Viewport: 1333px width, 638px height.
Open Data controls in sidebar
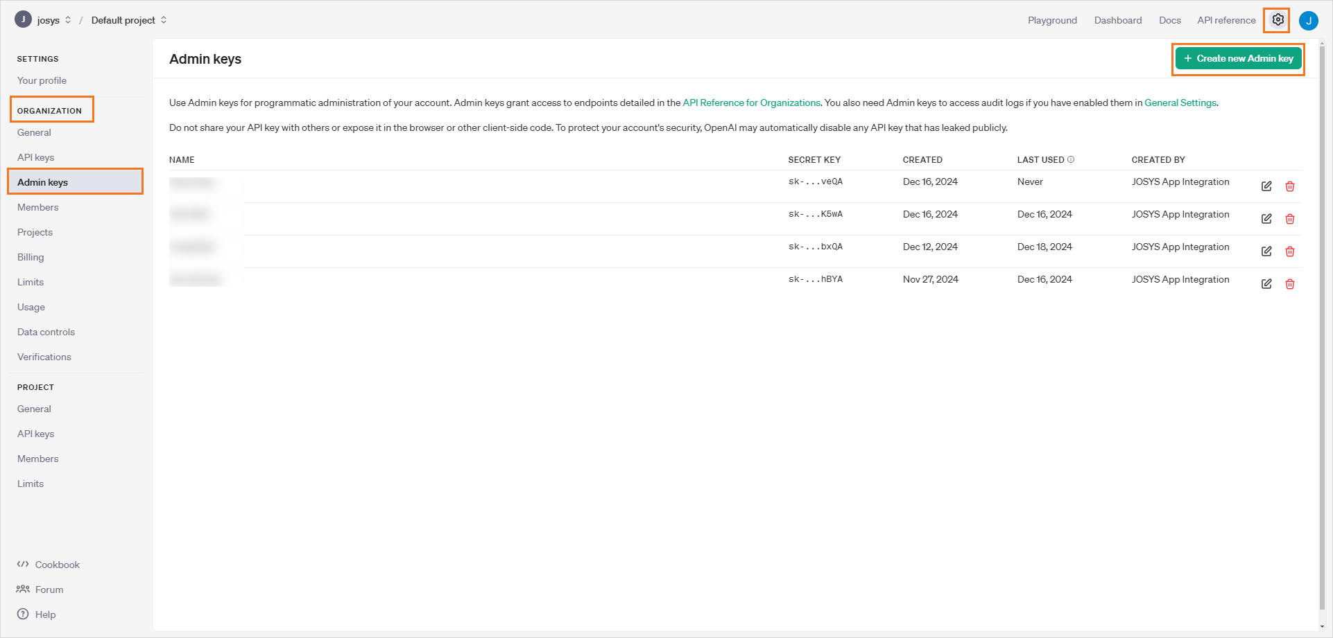[x=46, y=332]
